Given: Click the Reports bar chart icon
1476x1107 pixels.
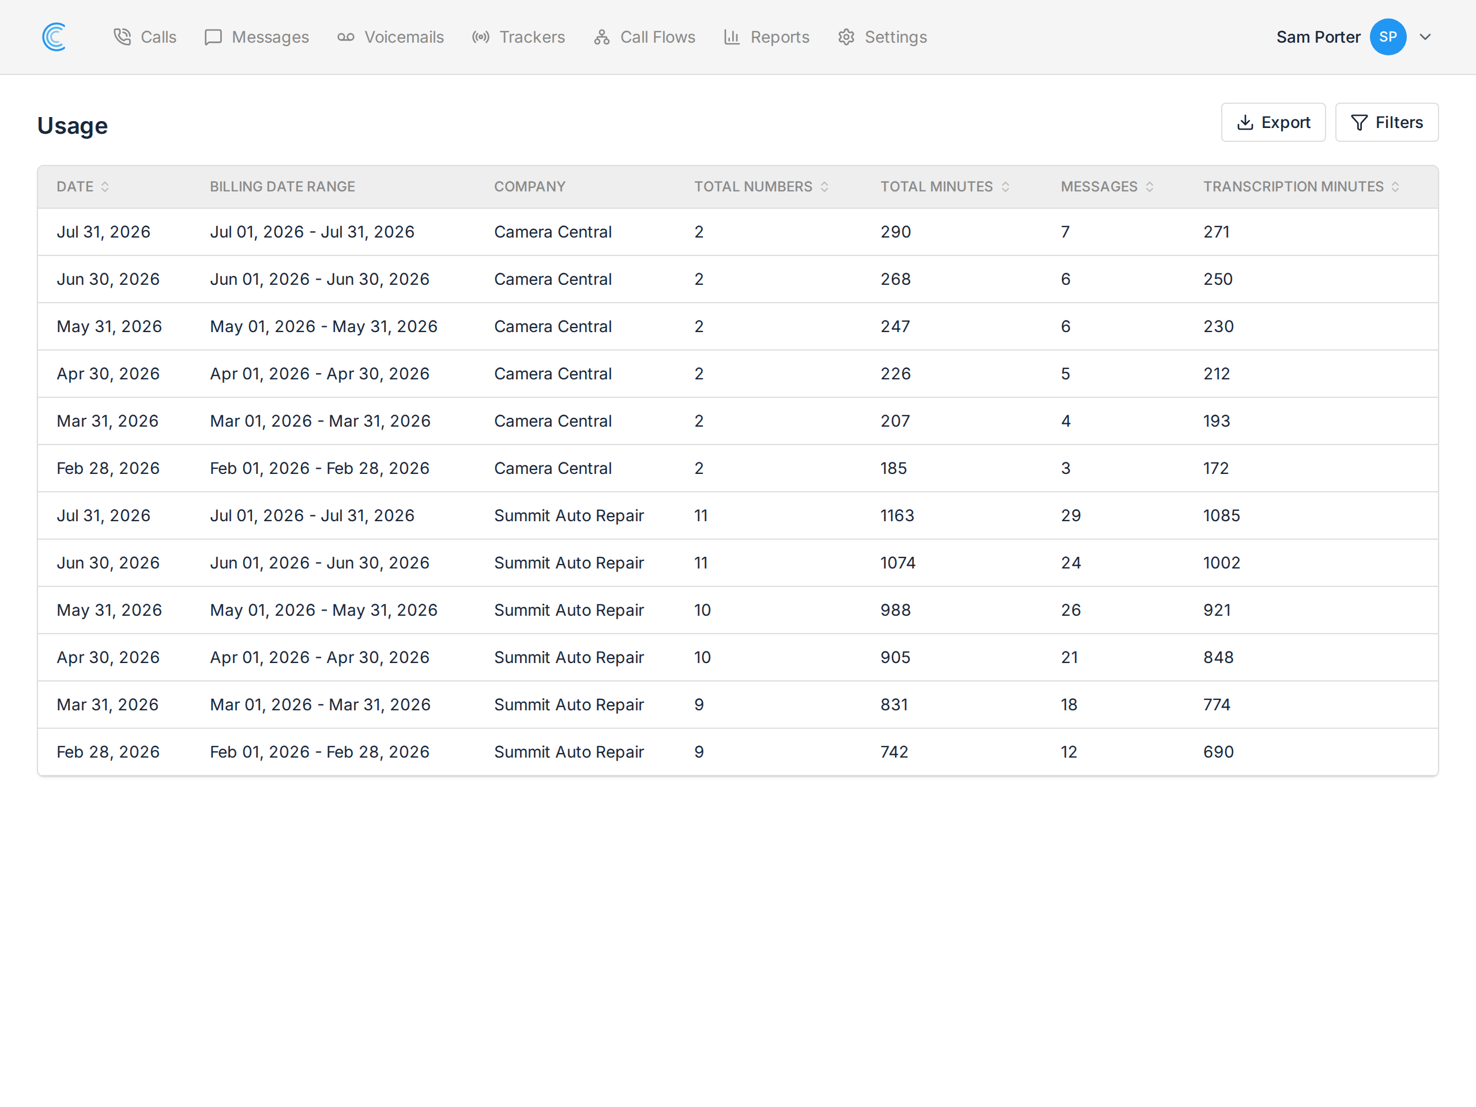Looking at the screenshot, I should (732, 37).
